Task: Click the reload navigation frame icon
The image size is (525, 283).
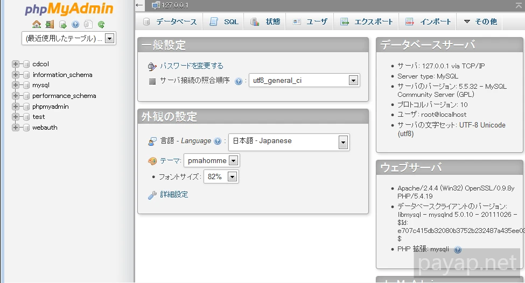Action: (101, 24)
